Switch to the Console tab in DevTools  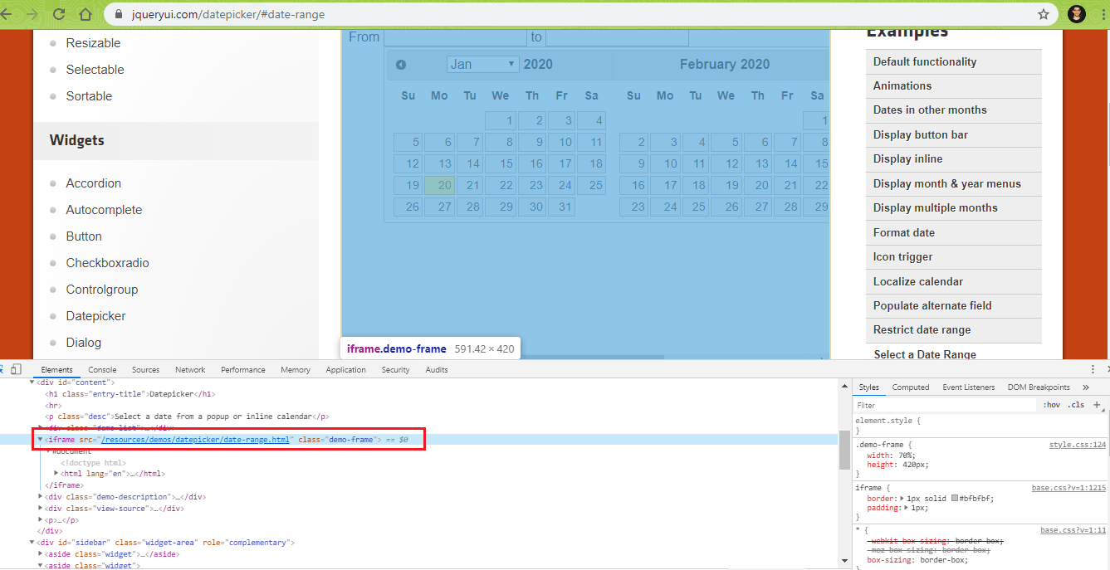click(x=102, y=369)
